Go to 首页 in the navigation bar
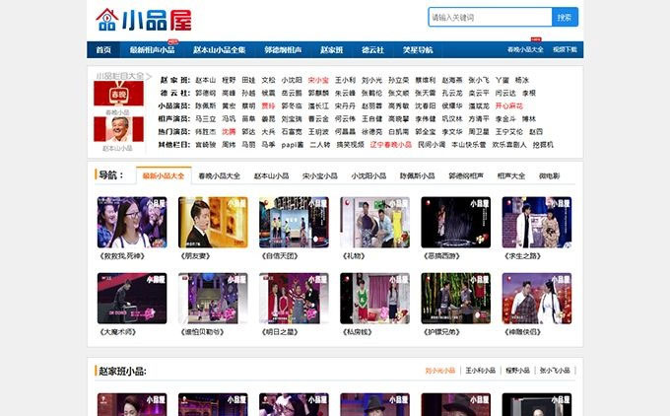The width and height of the screenshot is (670, 416). tap(103, 49)
